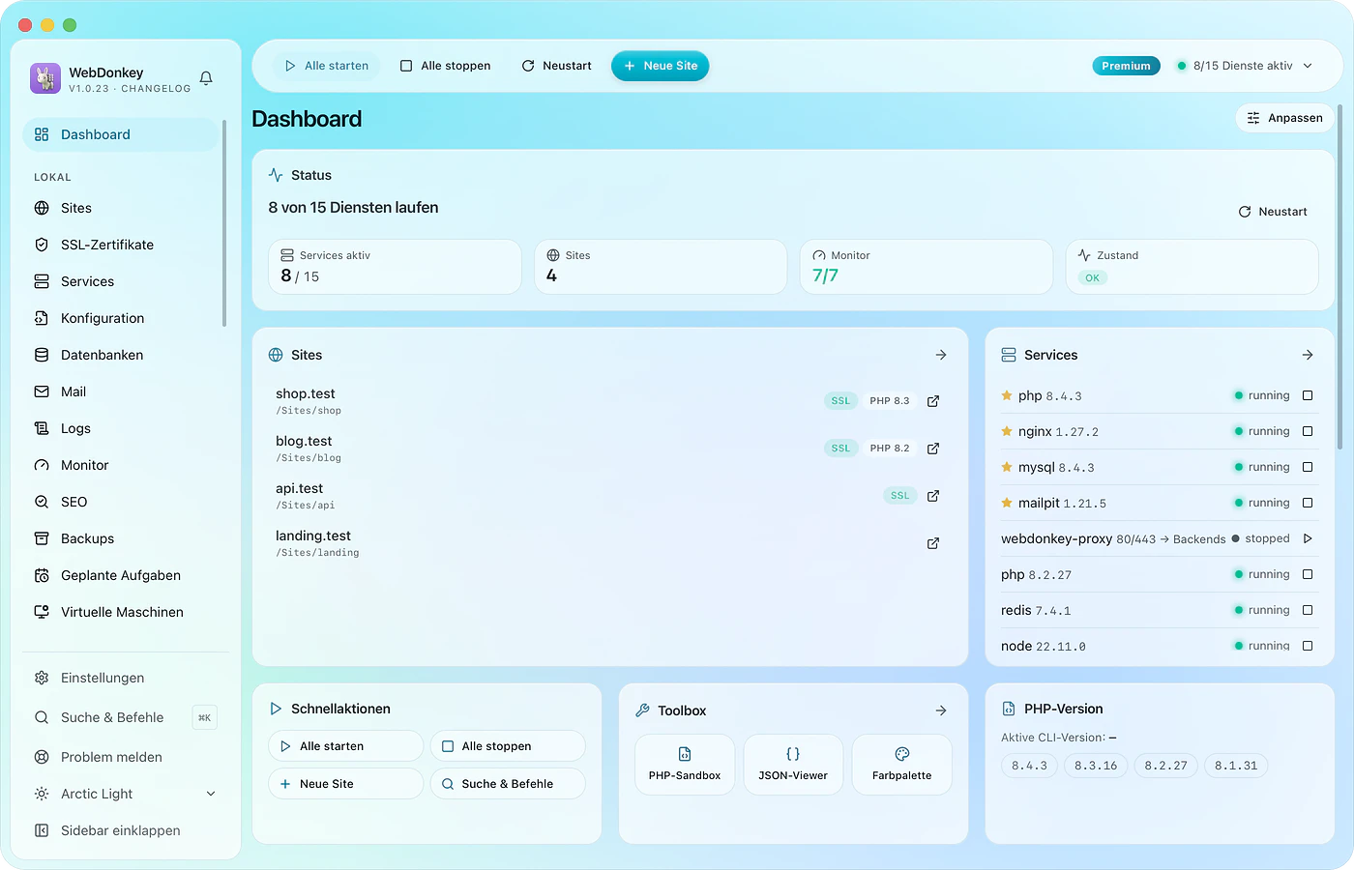Click the Neue Site toolbar button
Viewport: 1354px width, 870px height.
pyautogui.click(x=661, y=66)
